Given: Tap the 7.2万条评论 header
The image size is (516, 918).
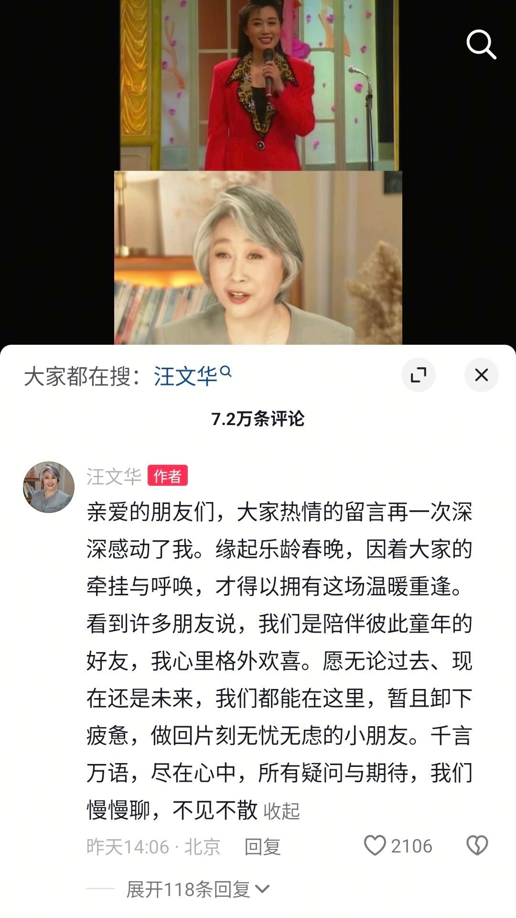Looking at the screenshot, I should point(258,419).
